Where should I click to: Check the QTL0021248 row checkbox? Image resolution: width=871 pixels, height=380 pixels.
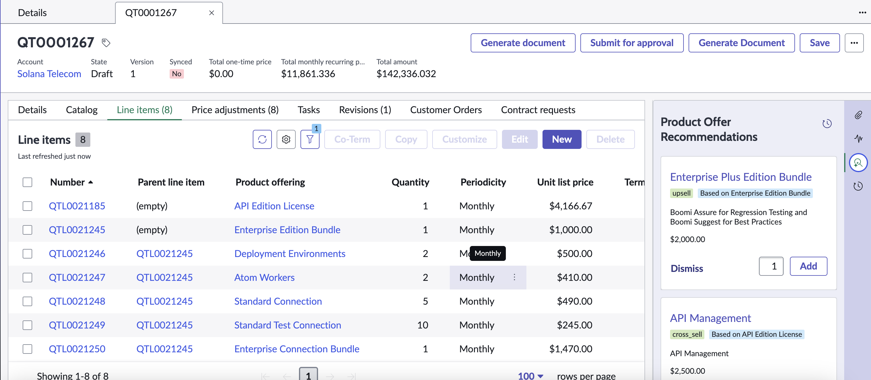pyautogui.click(x=27, y=301)
